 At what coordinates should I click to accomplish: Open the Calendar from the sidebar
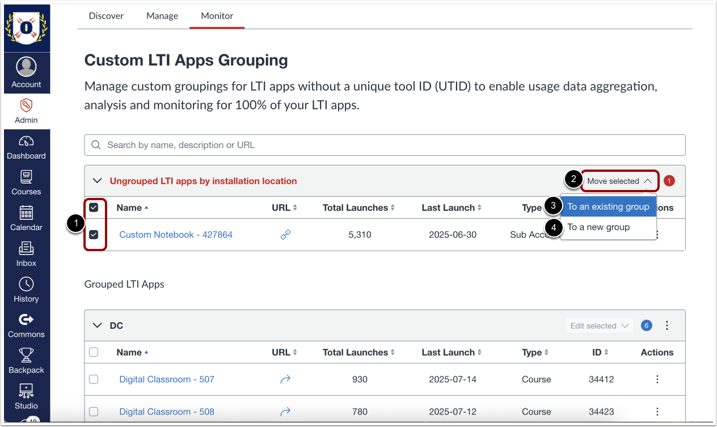coord(27,219)
